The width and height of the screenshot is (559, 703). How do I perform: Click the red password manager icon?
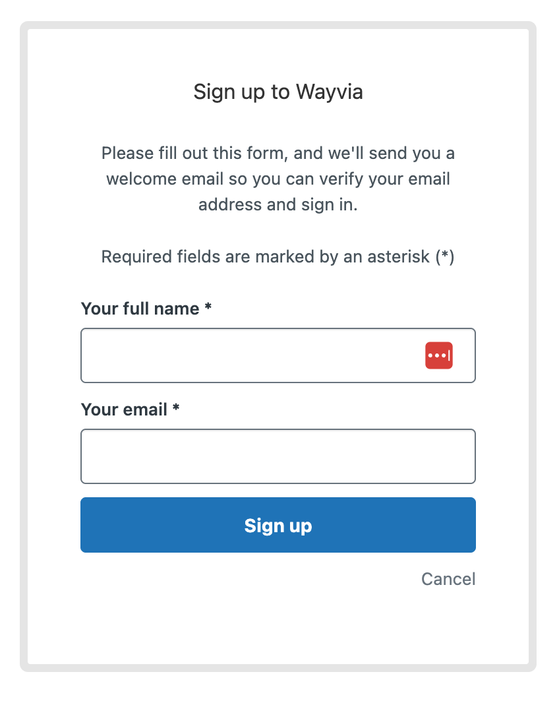click(439, 355)
